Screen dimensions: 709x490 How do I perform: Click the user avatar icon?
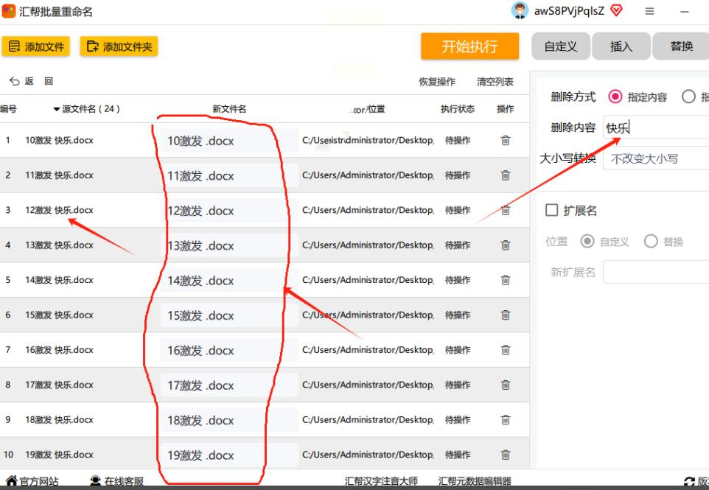[x=520, y=10]
